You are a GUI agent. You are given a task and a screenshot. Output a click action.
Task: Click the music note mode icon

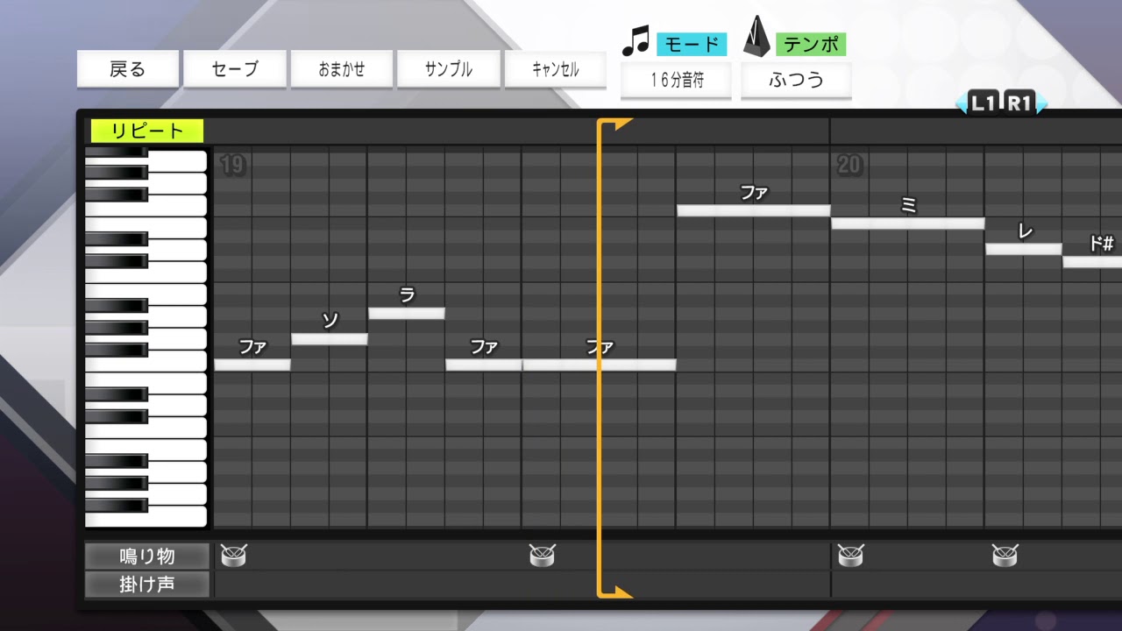[x=636, y=40]
